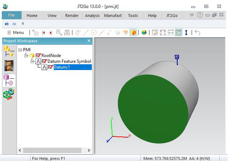Select the PMI tree panel icon

[9, 80]
